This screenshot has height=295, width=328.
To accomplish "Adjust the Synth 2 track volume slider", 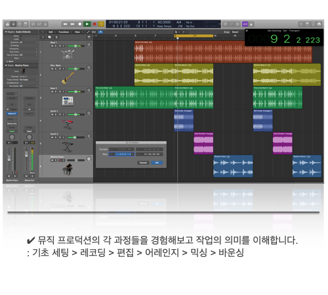I will [76, 138].
